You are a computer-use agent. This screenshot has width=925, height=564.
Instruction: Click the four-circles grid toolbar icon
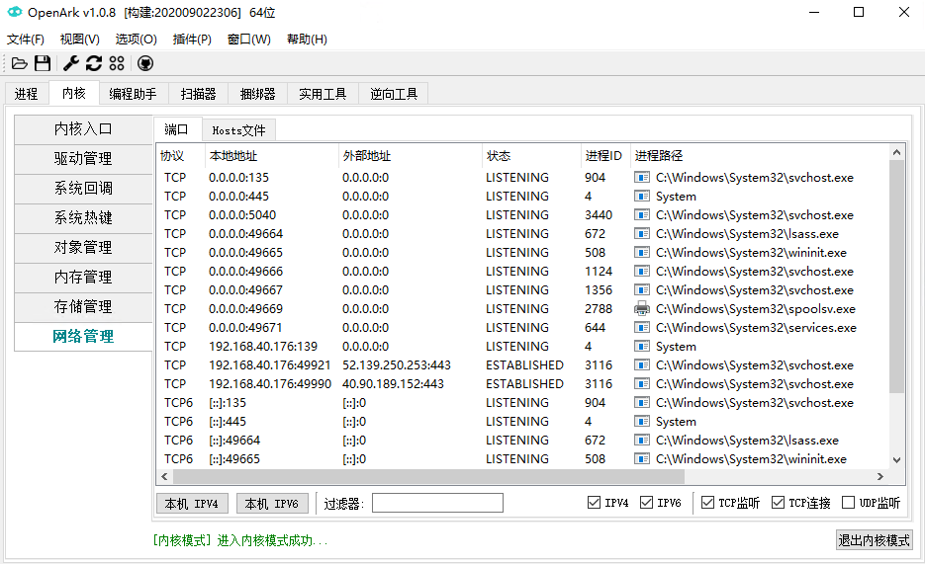point(117,63)
